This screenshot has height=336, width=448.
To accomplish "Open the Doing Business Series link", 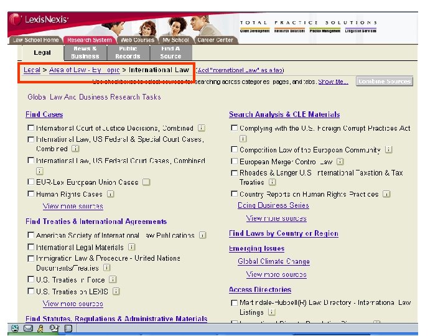I will pos(273,205).
